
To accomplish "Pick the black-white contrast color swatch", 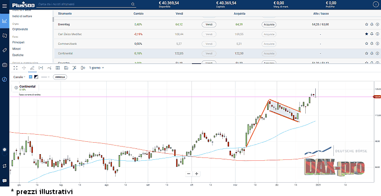I will click(x=36, y=77).
